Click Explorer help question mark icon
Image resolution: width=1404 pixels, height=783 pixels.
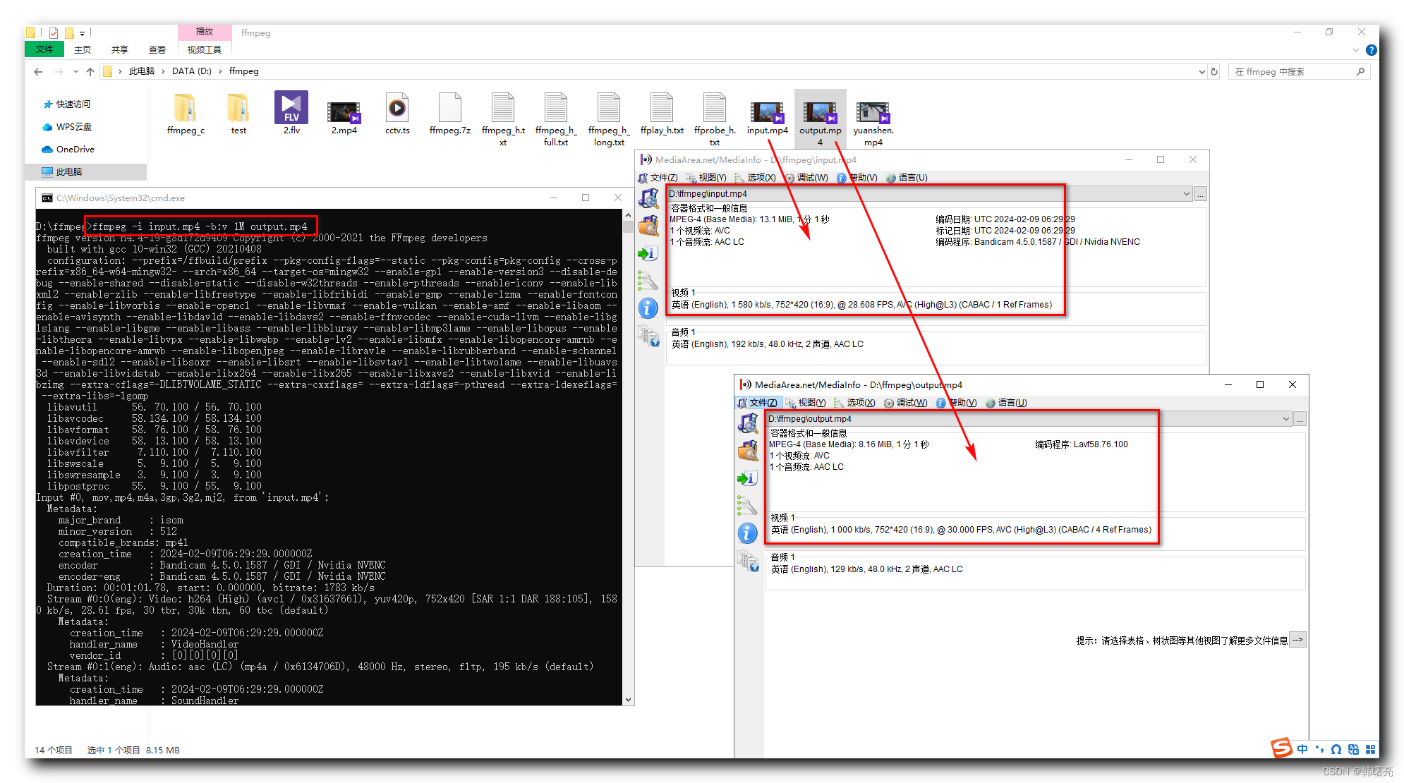pos(1371,50)
